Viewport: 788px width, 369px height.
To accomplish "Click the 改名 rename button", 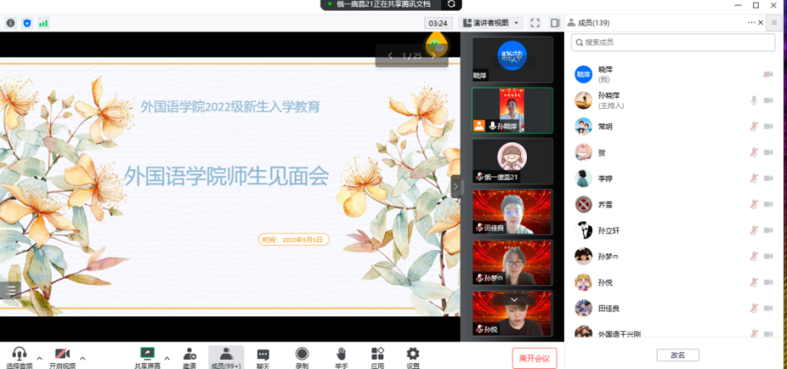I will click(x=678, y=355).
